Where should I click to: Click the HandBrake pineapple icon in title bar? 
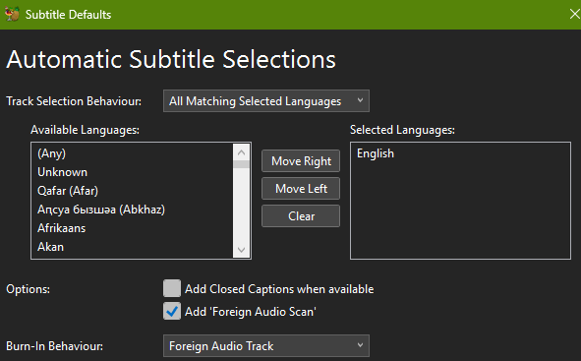point(12,14)
